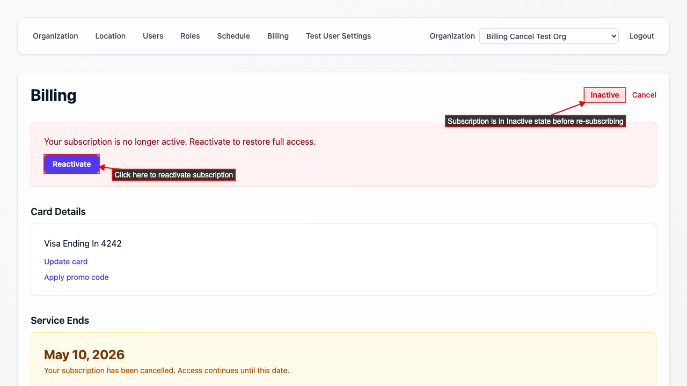Switch to the Billing tab
687x386 pixels.
pyautogui.click(x=277, y=36)
